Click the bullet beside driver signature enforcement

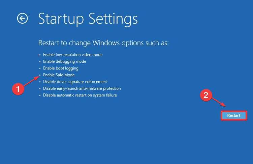click(40, 82)
